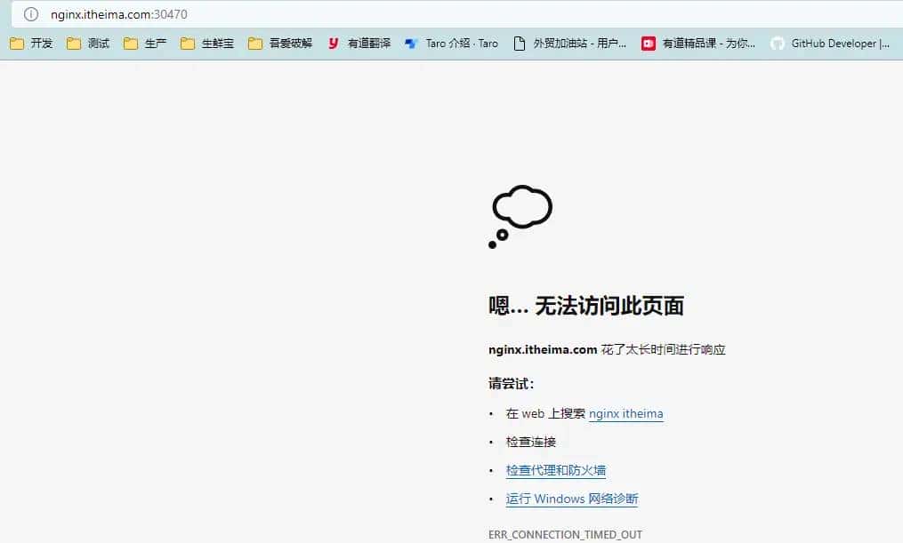Open the 吾爱破解 bookmarks folder

[x=280, y=43]
